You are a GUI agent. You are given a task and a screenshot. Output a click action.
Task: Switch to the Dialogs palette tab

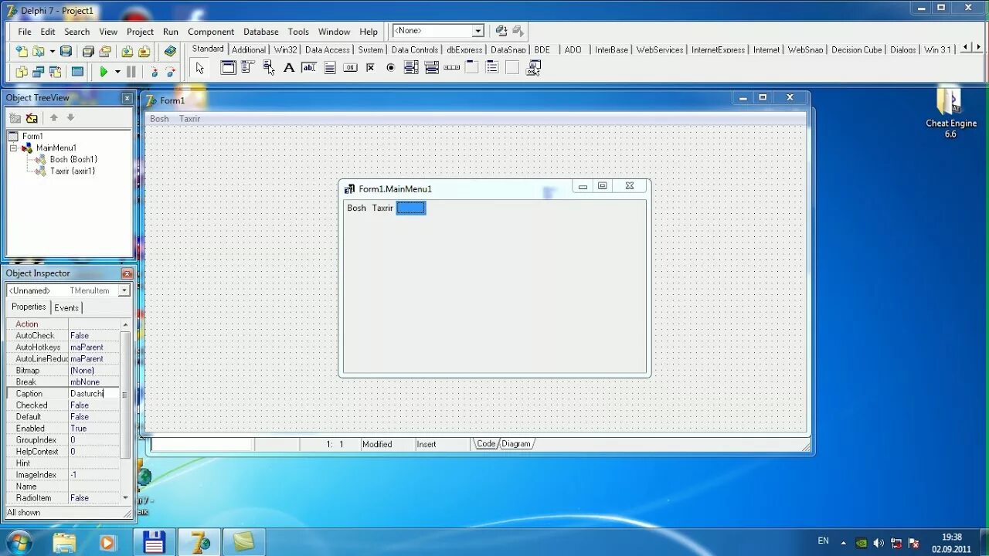click(902, 49)
